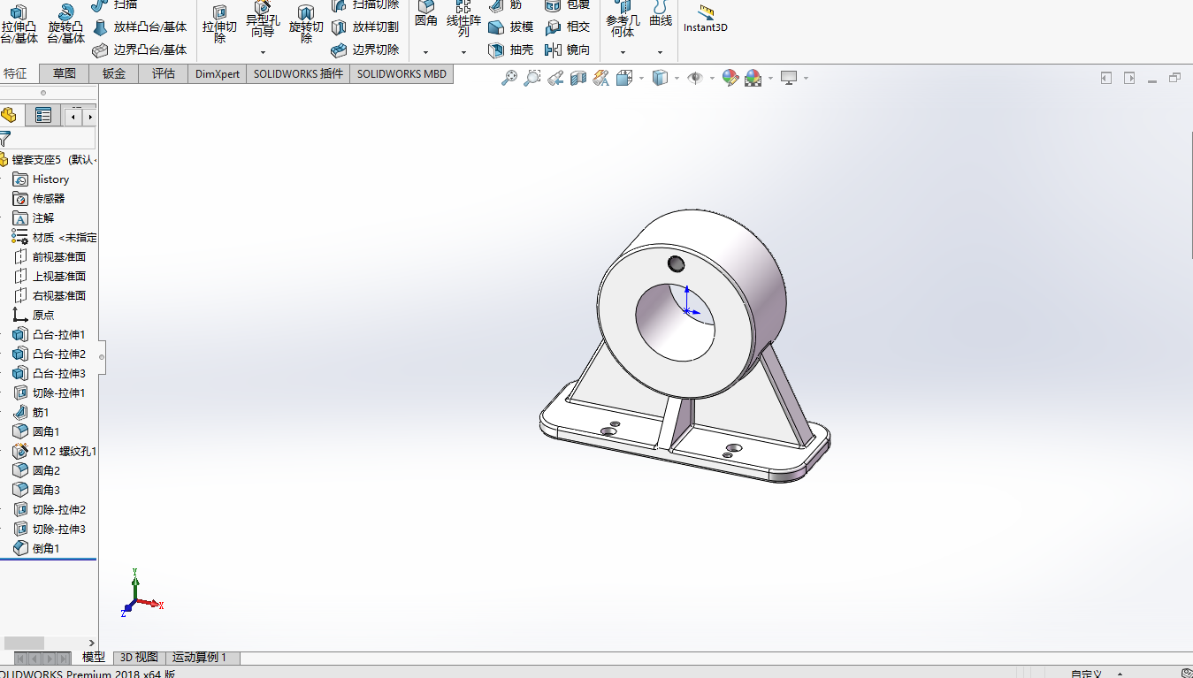This screenshot has width=1193, height=678.
Task: Switch to the SOLIDWORKS MBD tab
Action: (x=401, y=74)
